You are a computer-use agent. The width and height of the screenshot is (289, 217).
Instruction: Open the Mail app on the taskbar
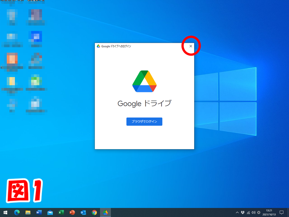pos(50,213)
